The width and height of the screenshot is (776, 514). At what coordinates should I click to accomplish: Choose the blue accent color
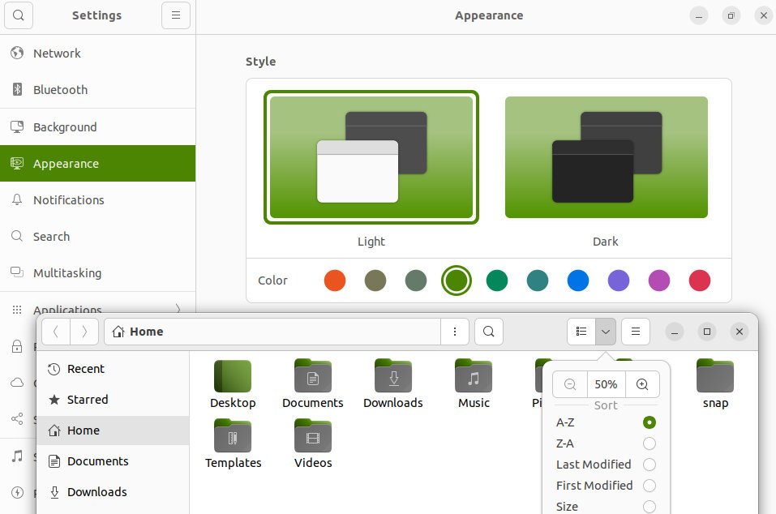[x=578, y=281]
